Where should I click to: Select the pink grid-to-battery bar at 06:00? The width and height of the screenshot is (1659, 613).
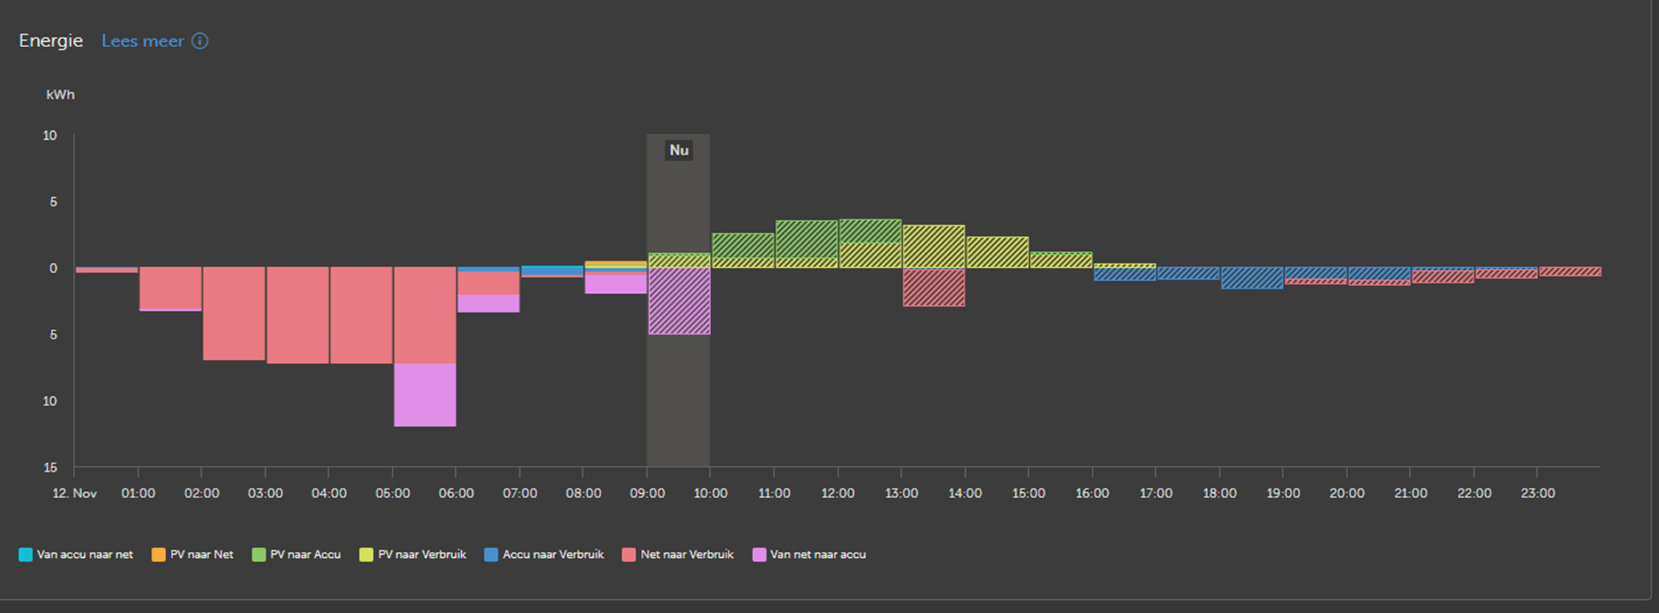pyautogui.click(x=488, y=304)
